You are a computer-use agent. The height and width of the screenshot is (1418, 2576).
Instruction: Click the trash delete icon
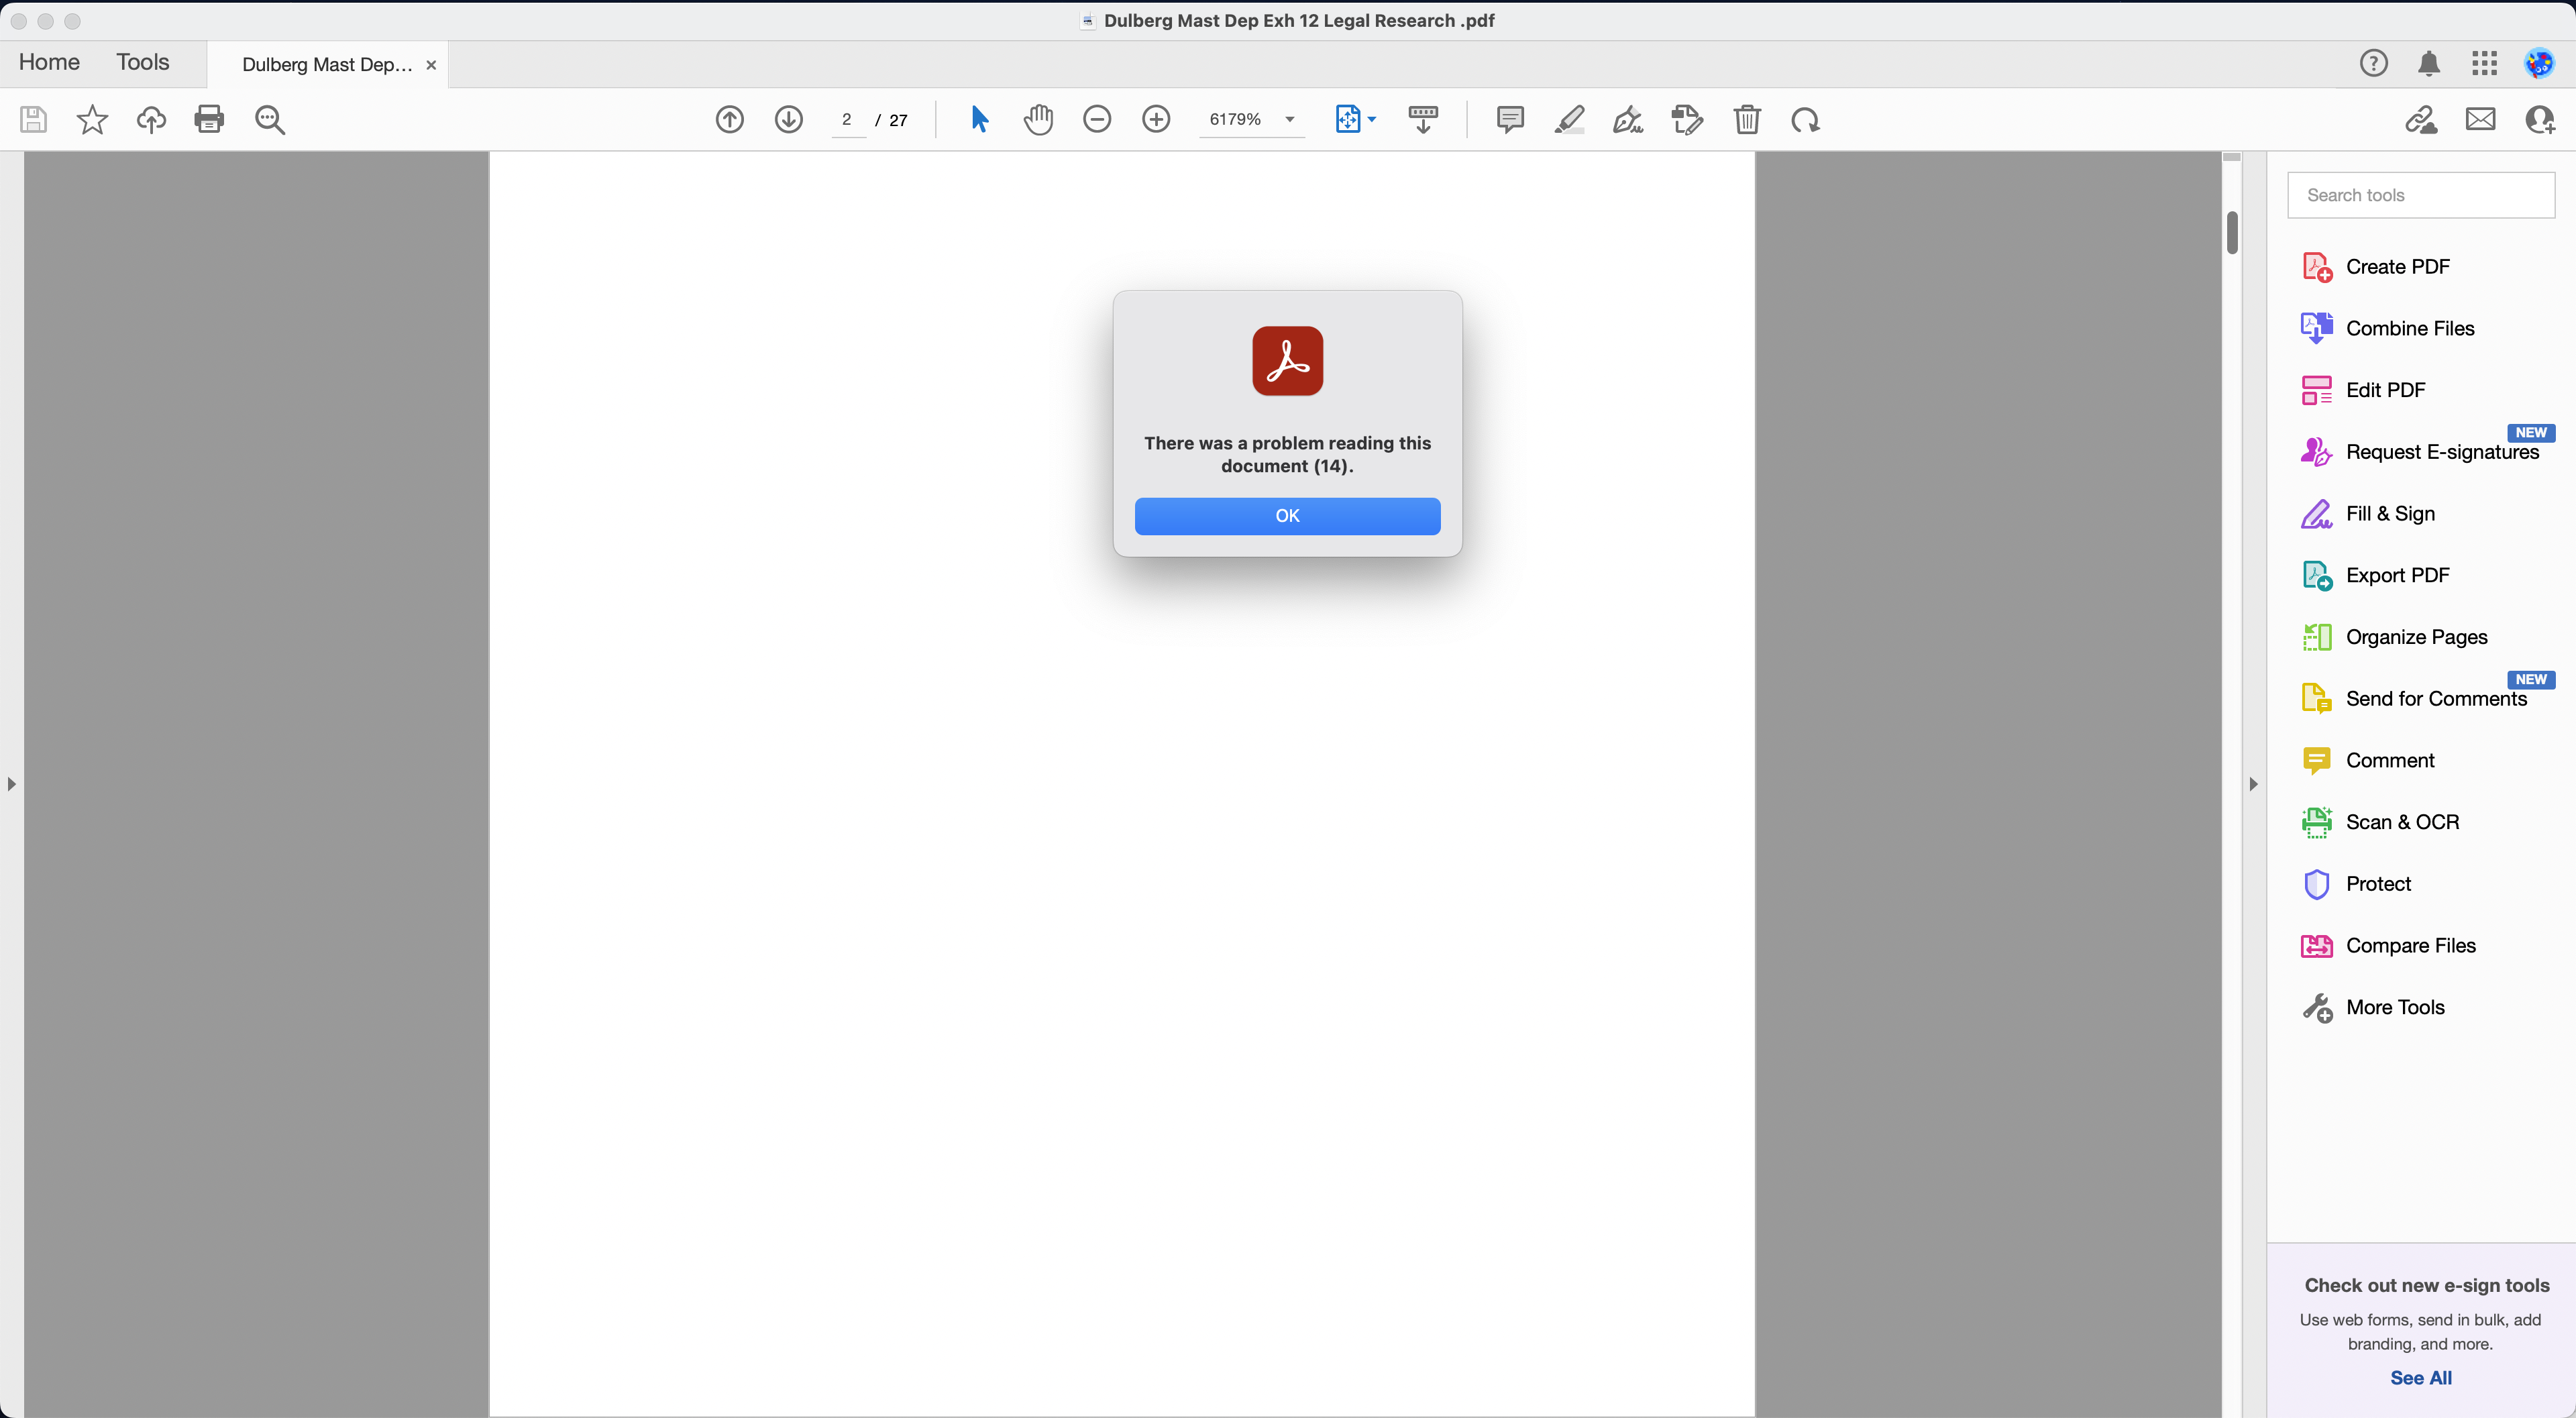pos(1746,120)
